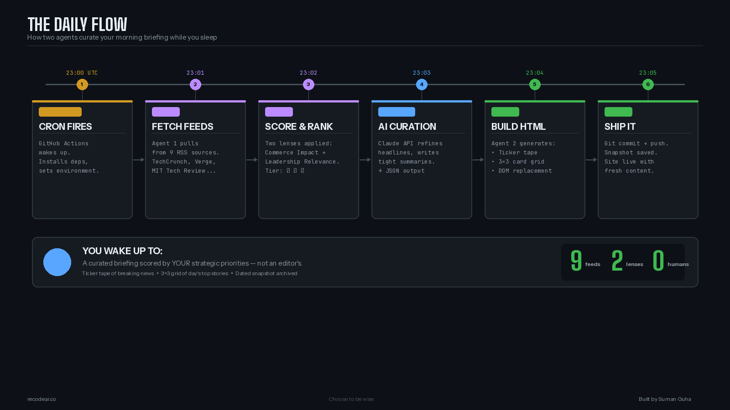Click green step 5 marker at 23:04
This screenshot has width=730, height=410.
pos(535,84)
